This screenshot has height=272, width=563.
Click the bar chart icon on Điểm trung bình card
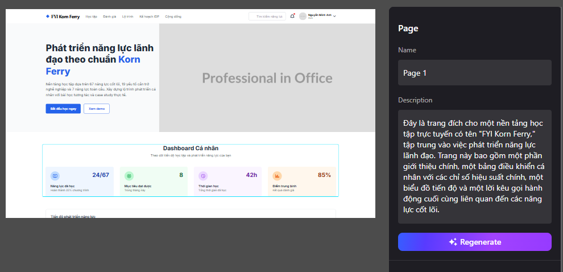[277, 176]
